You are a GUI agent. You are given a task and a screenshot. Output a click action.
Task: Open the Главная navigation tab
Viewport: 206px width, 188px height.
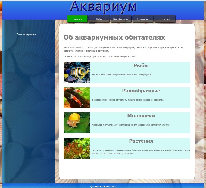coord(77,19)
